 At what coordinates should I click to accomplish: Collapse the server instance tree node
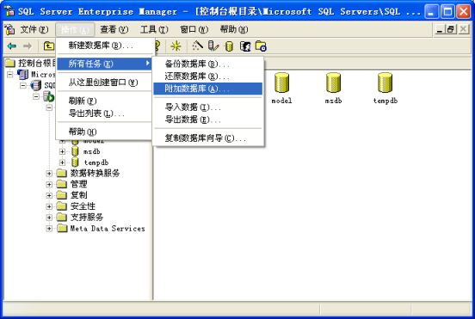(x=36, y=96)
